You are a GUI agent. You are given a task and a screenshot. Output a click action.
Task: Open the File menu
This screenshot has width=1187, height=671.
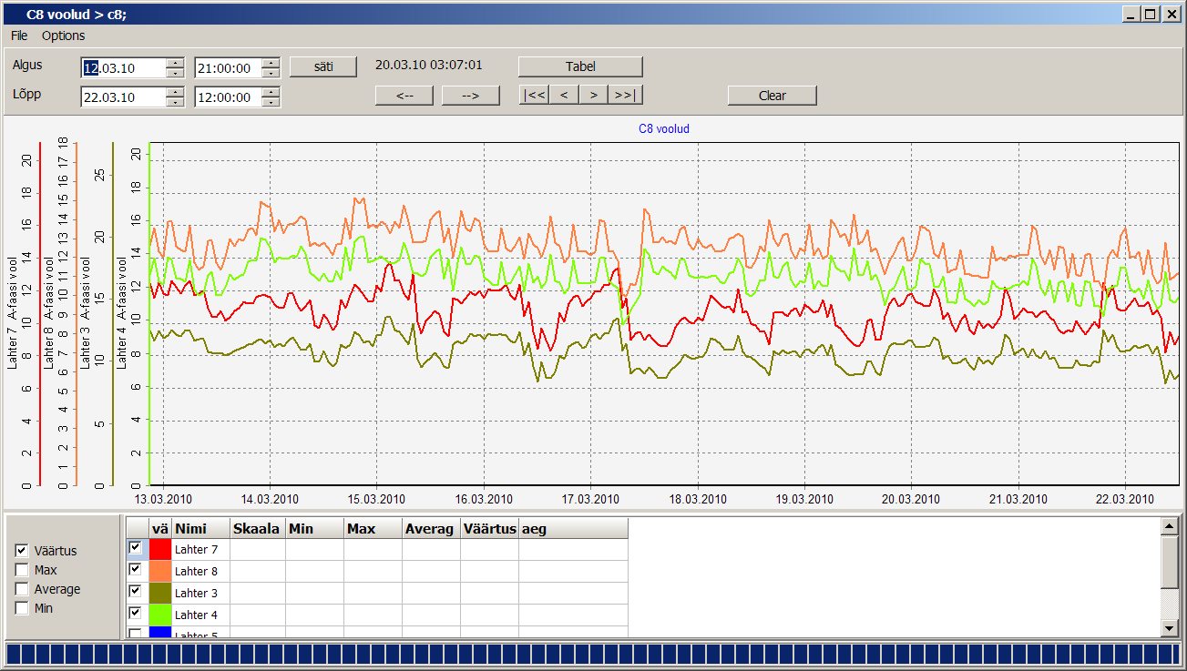tap(19, 36)
